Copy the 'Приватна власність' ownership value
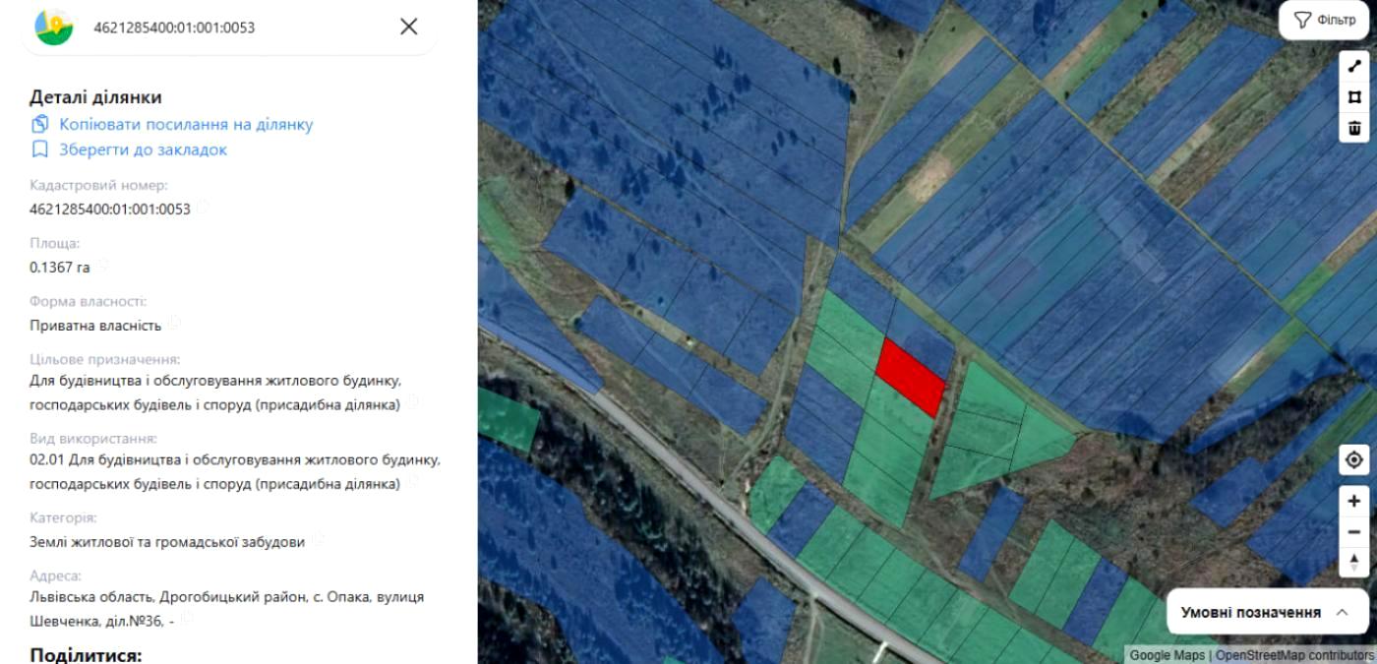 pyautogui.click(x=174, y=323)
